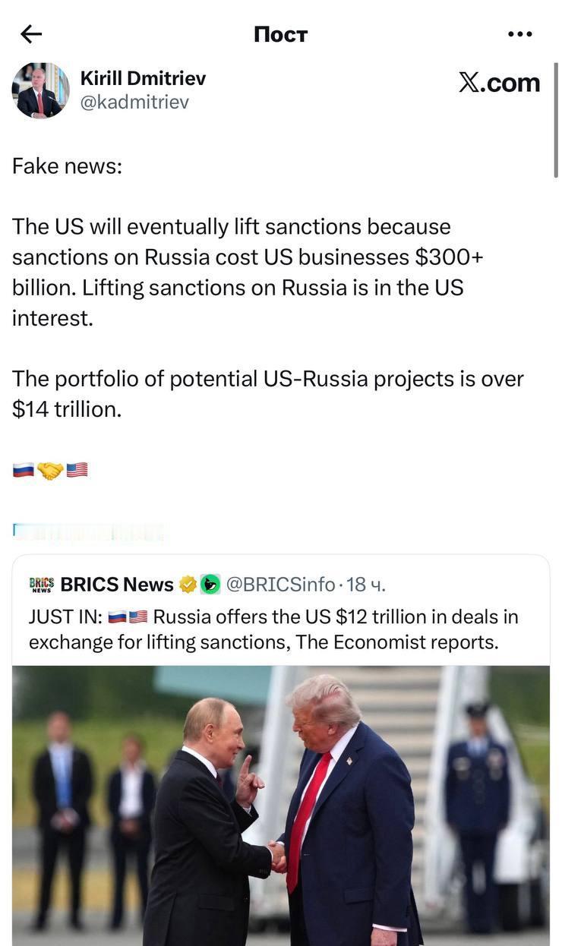562x946 pixels.
Task: Click the X.com logo
Action: [x=499, y=83]
